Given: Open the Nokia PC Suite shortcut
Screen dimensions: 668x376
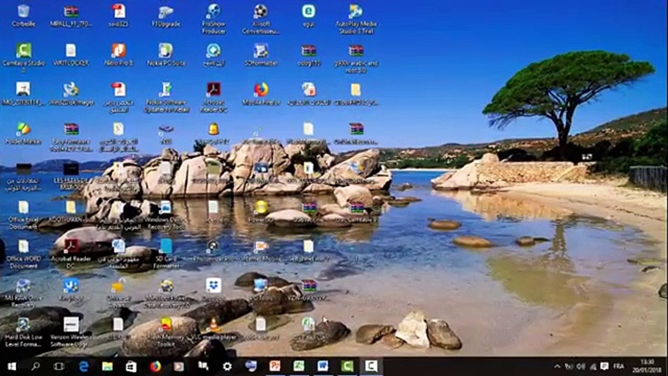Looking at the screenshot, I should (x=166, y=54).
